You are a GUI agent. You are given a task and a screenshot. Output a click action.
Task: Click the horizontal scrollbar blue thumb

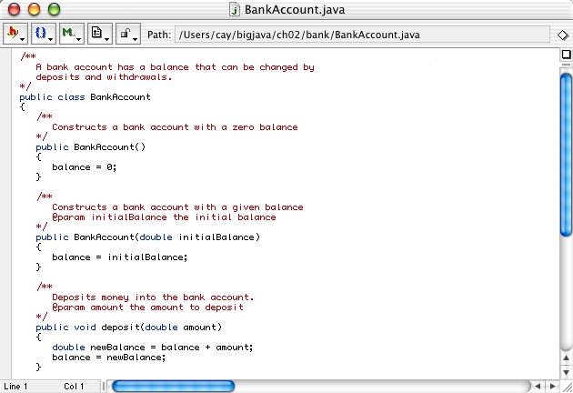173,387
